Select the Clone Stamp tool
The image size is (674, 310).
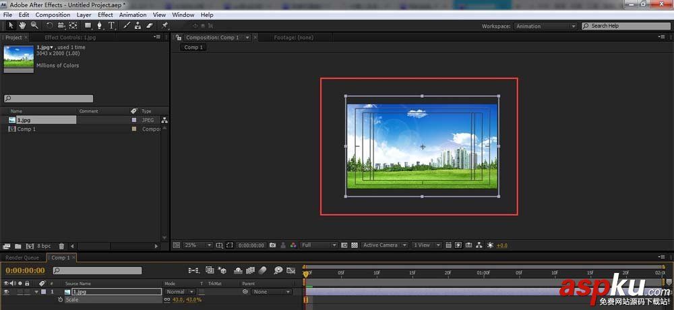point(137,26)
